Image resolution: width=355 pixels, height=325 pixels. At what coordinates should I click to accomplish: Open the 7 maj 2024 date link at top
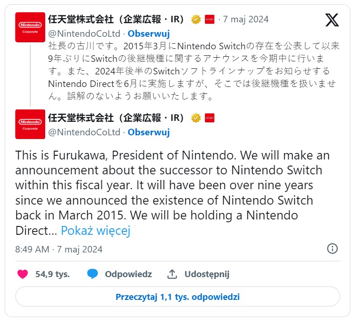click(x=246, y=20)
